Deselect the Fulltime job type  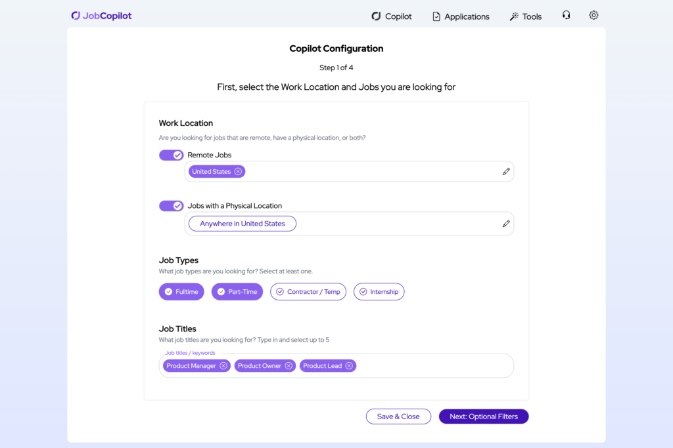[181, 291]
